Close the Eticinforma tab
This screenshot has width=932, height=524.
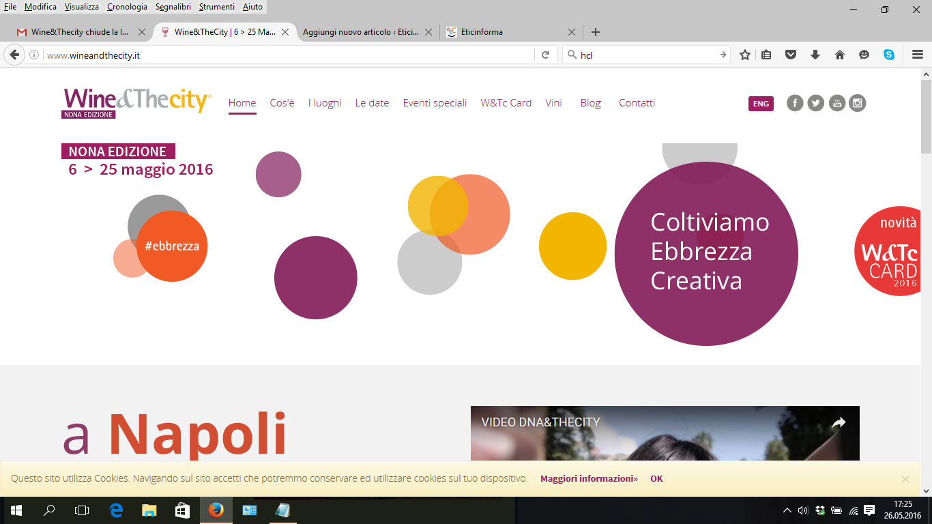coord(572,32)
